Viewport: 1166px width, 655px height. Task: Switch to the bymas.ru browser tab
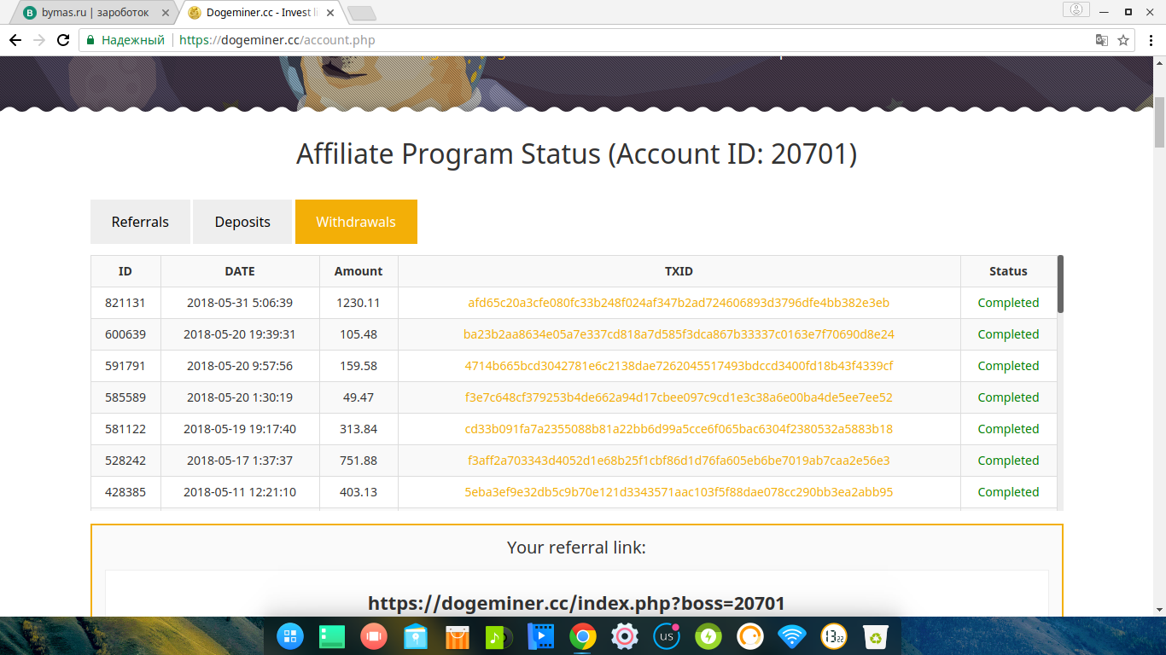tap(92, 13)
